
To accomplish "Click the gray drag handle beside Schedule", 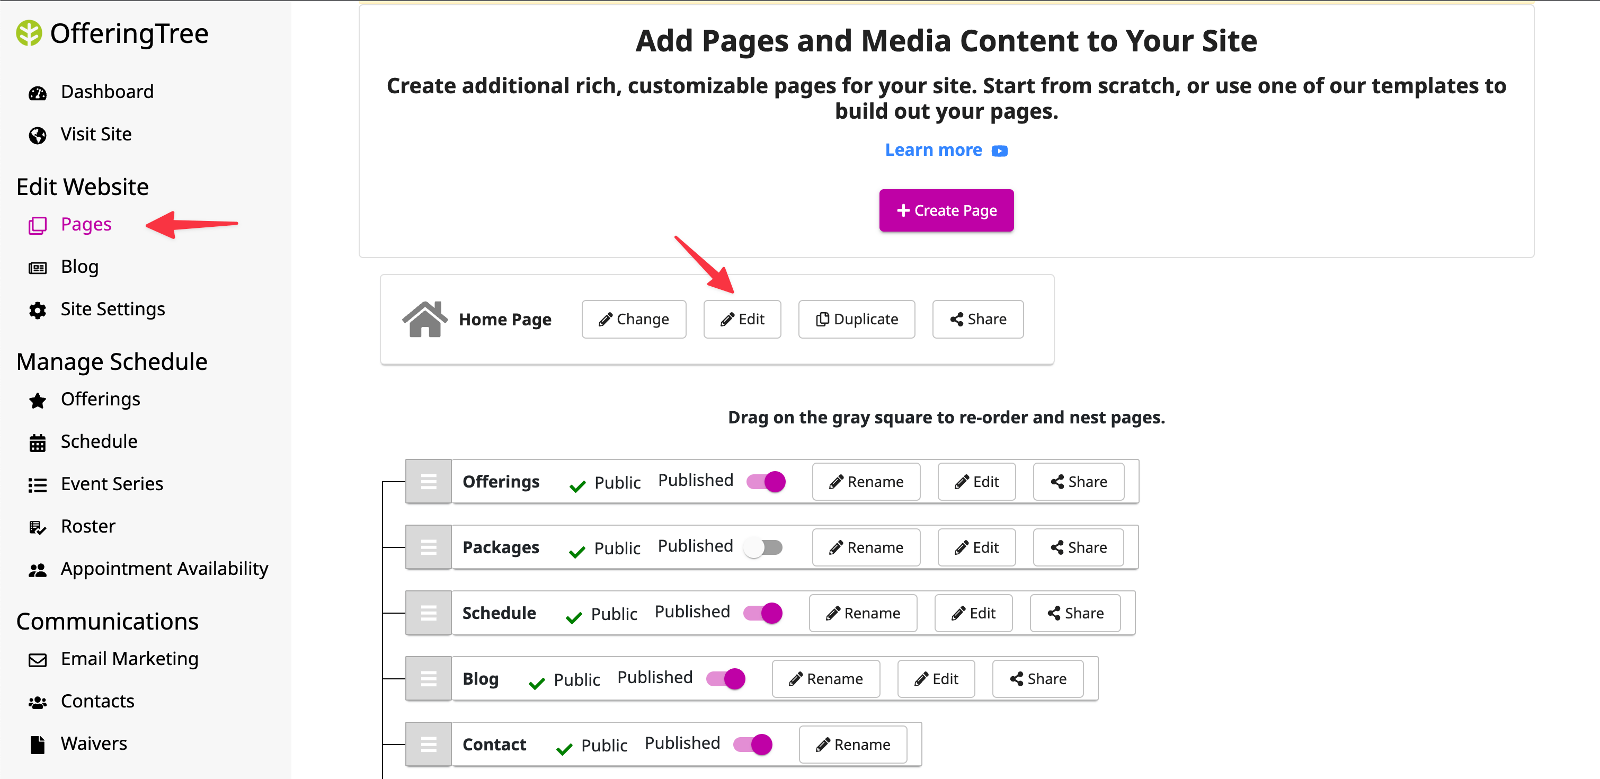I will 428,613.
